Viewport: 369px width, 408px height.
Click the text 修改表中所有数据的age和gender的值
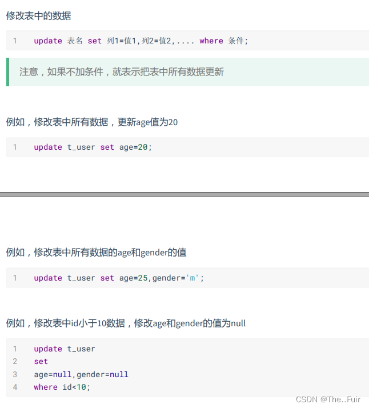click(110, 252)
